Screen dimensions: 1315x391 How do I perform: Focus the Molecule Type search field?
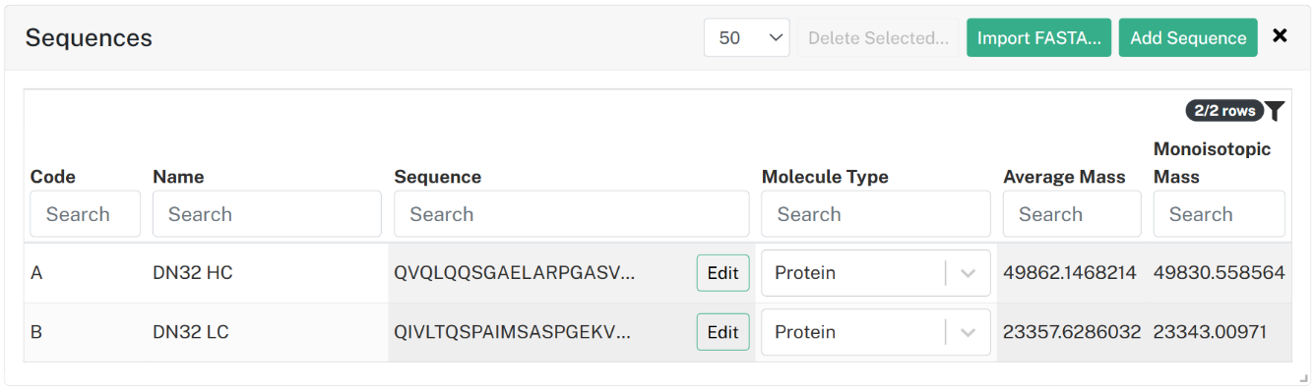(x=876, y=214)
